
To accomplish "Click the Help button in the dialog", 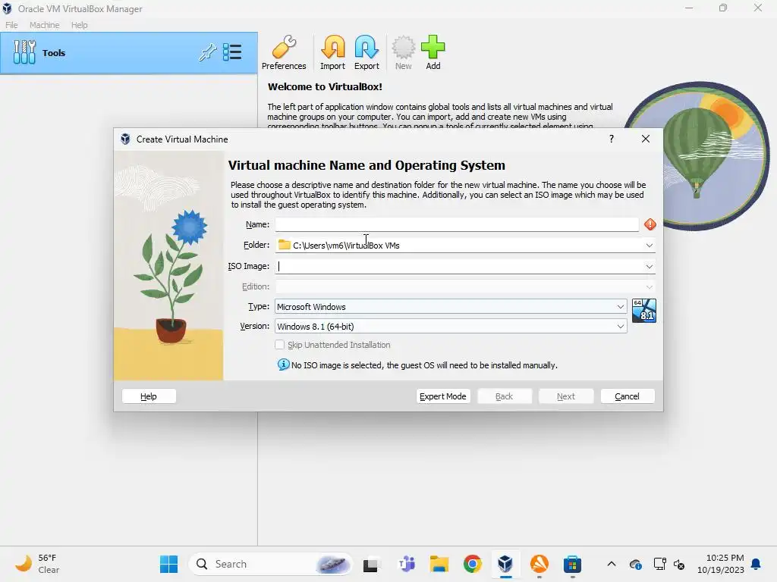I will tap(149, 396).
